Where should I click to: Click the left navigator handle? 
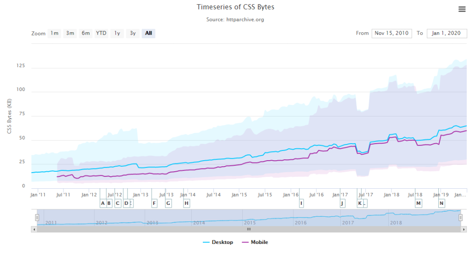coord(37,217)
